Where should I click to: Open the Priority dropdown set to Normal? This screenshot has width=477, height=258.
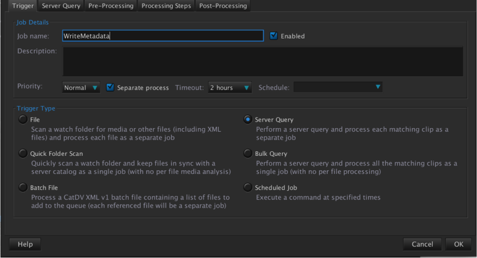[81, 88]
